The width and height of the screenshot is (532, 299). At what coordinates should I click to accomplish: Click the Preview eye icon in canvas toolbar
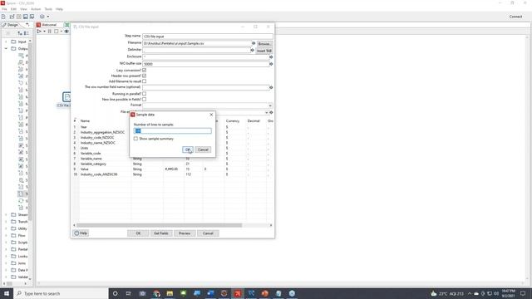66,32
